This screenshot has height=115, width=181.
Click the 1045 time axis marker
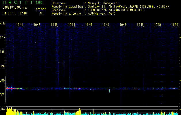point(89,25)
